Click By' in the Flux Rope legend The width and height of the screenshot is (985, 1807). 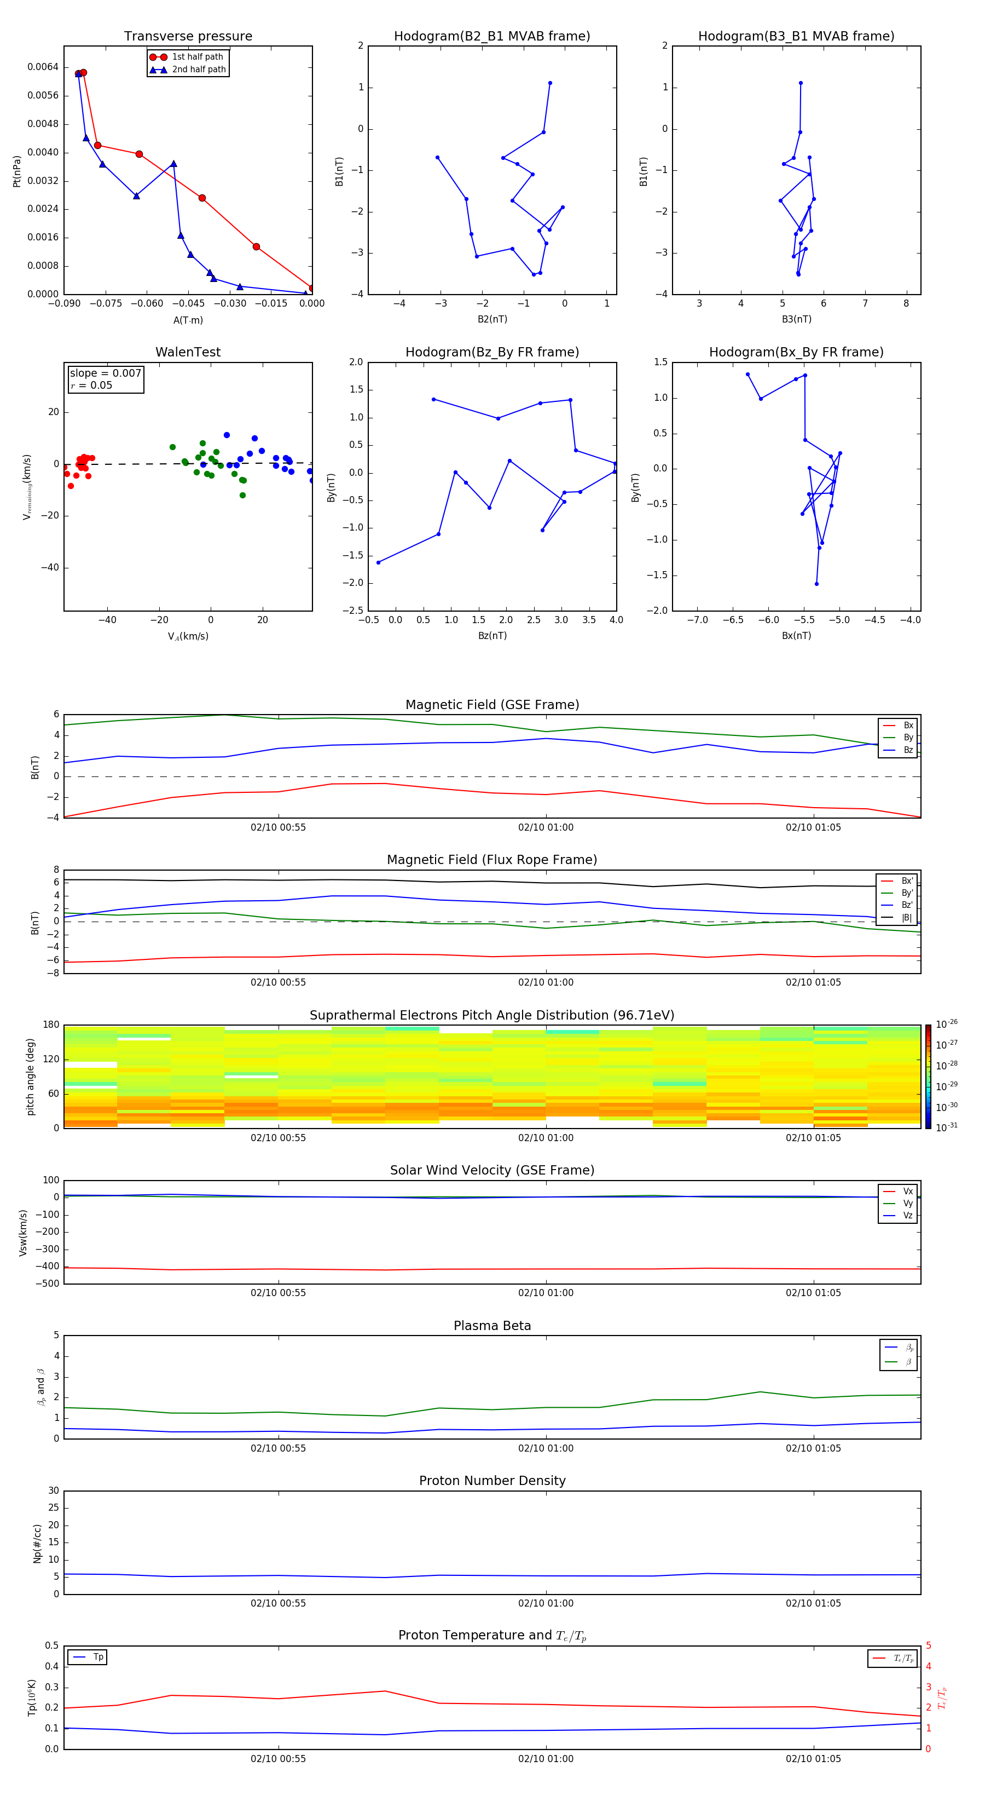coord(897,893)
